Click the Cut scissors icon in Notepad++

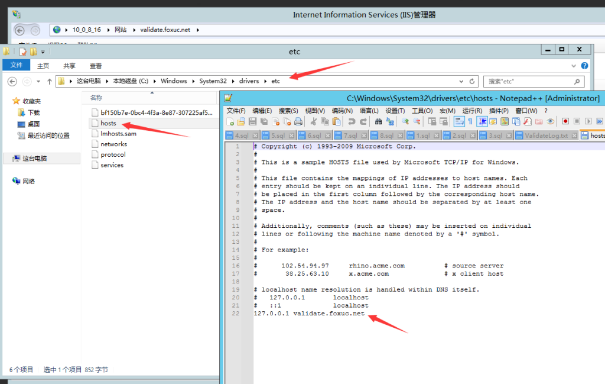314,121
